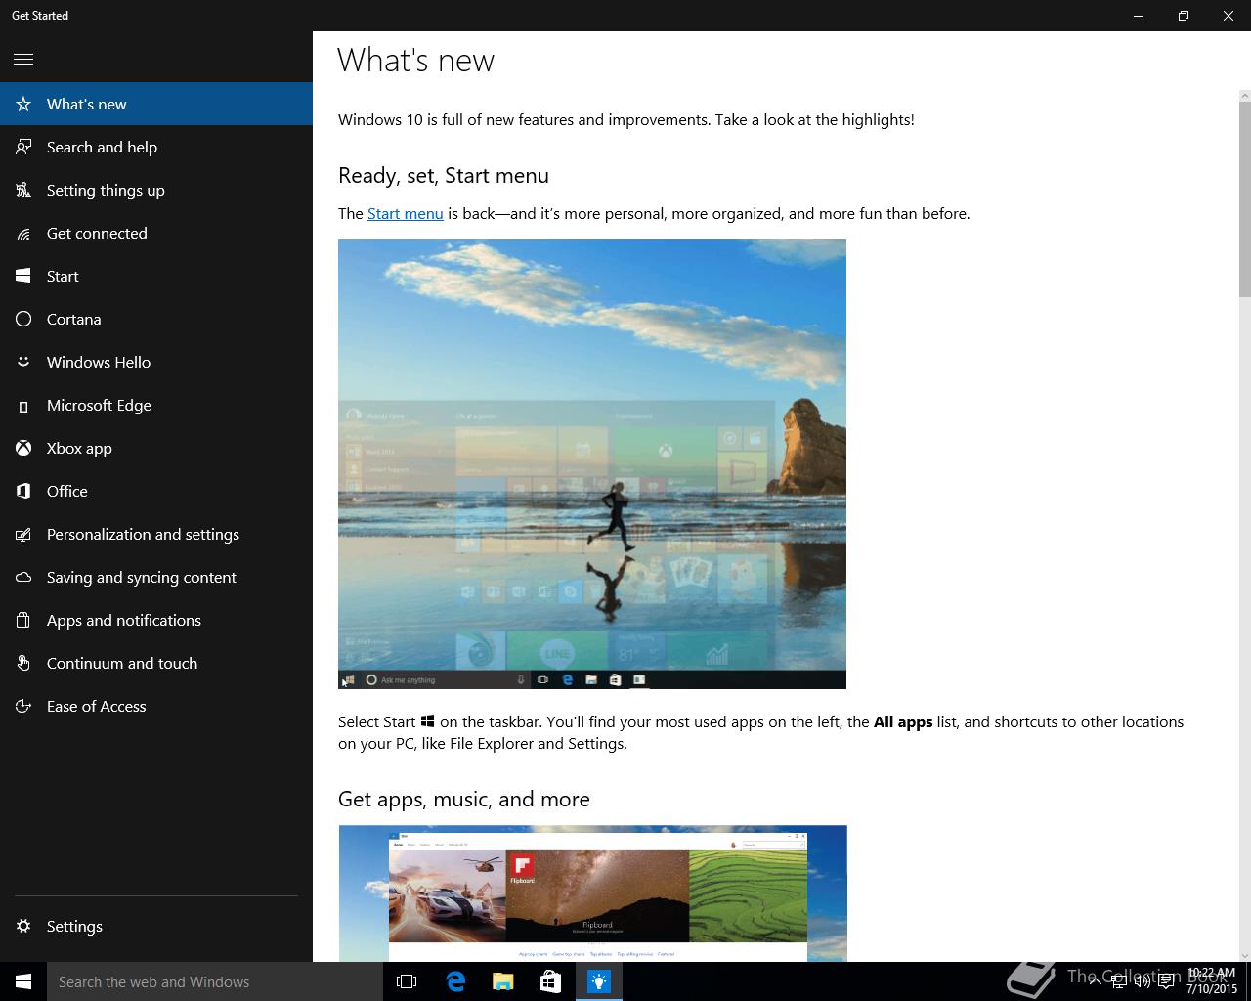Click the Settings gear icon
Image resolution: width=1251 pixels, height=1001 pixels.
tap(23, 926)
